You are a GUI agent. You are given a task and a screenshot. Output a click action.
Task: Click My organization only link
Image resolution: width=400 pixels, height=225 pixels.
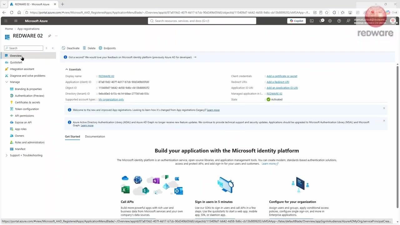click(111, 99)
